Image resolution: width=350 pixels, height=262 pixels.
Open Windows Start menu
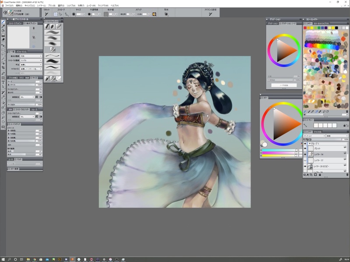point(3,259)
